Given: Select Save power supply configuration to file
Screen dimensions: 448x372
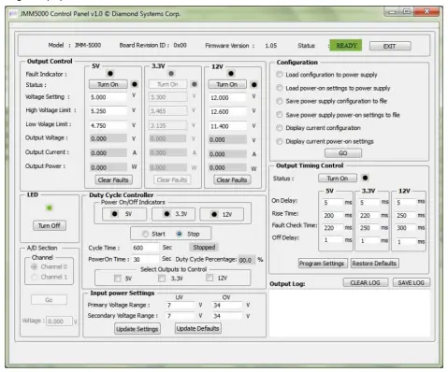Looking at the screenshot, I should click(x=280, y=101).
